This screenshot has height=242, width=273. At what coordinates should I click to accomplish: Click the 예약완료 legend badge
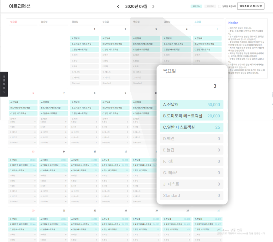[x=210, y=6]
